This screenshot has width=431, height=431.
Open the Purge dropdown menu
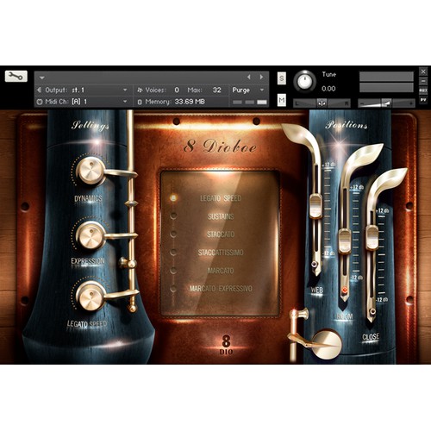pyautogui.click(x=248, y=90)
